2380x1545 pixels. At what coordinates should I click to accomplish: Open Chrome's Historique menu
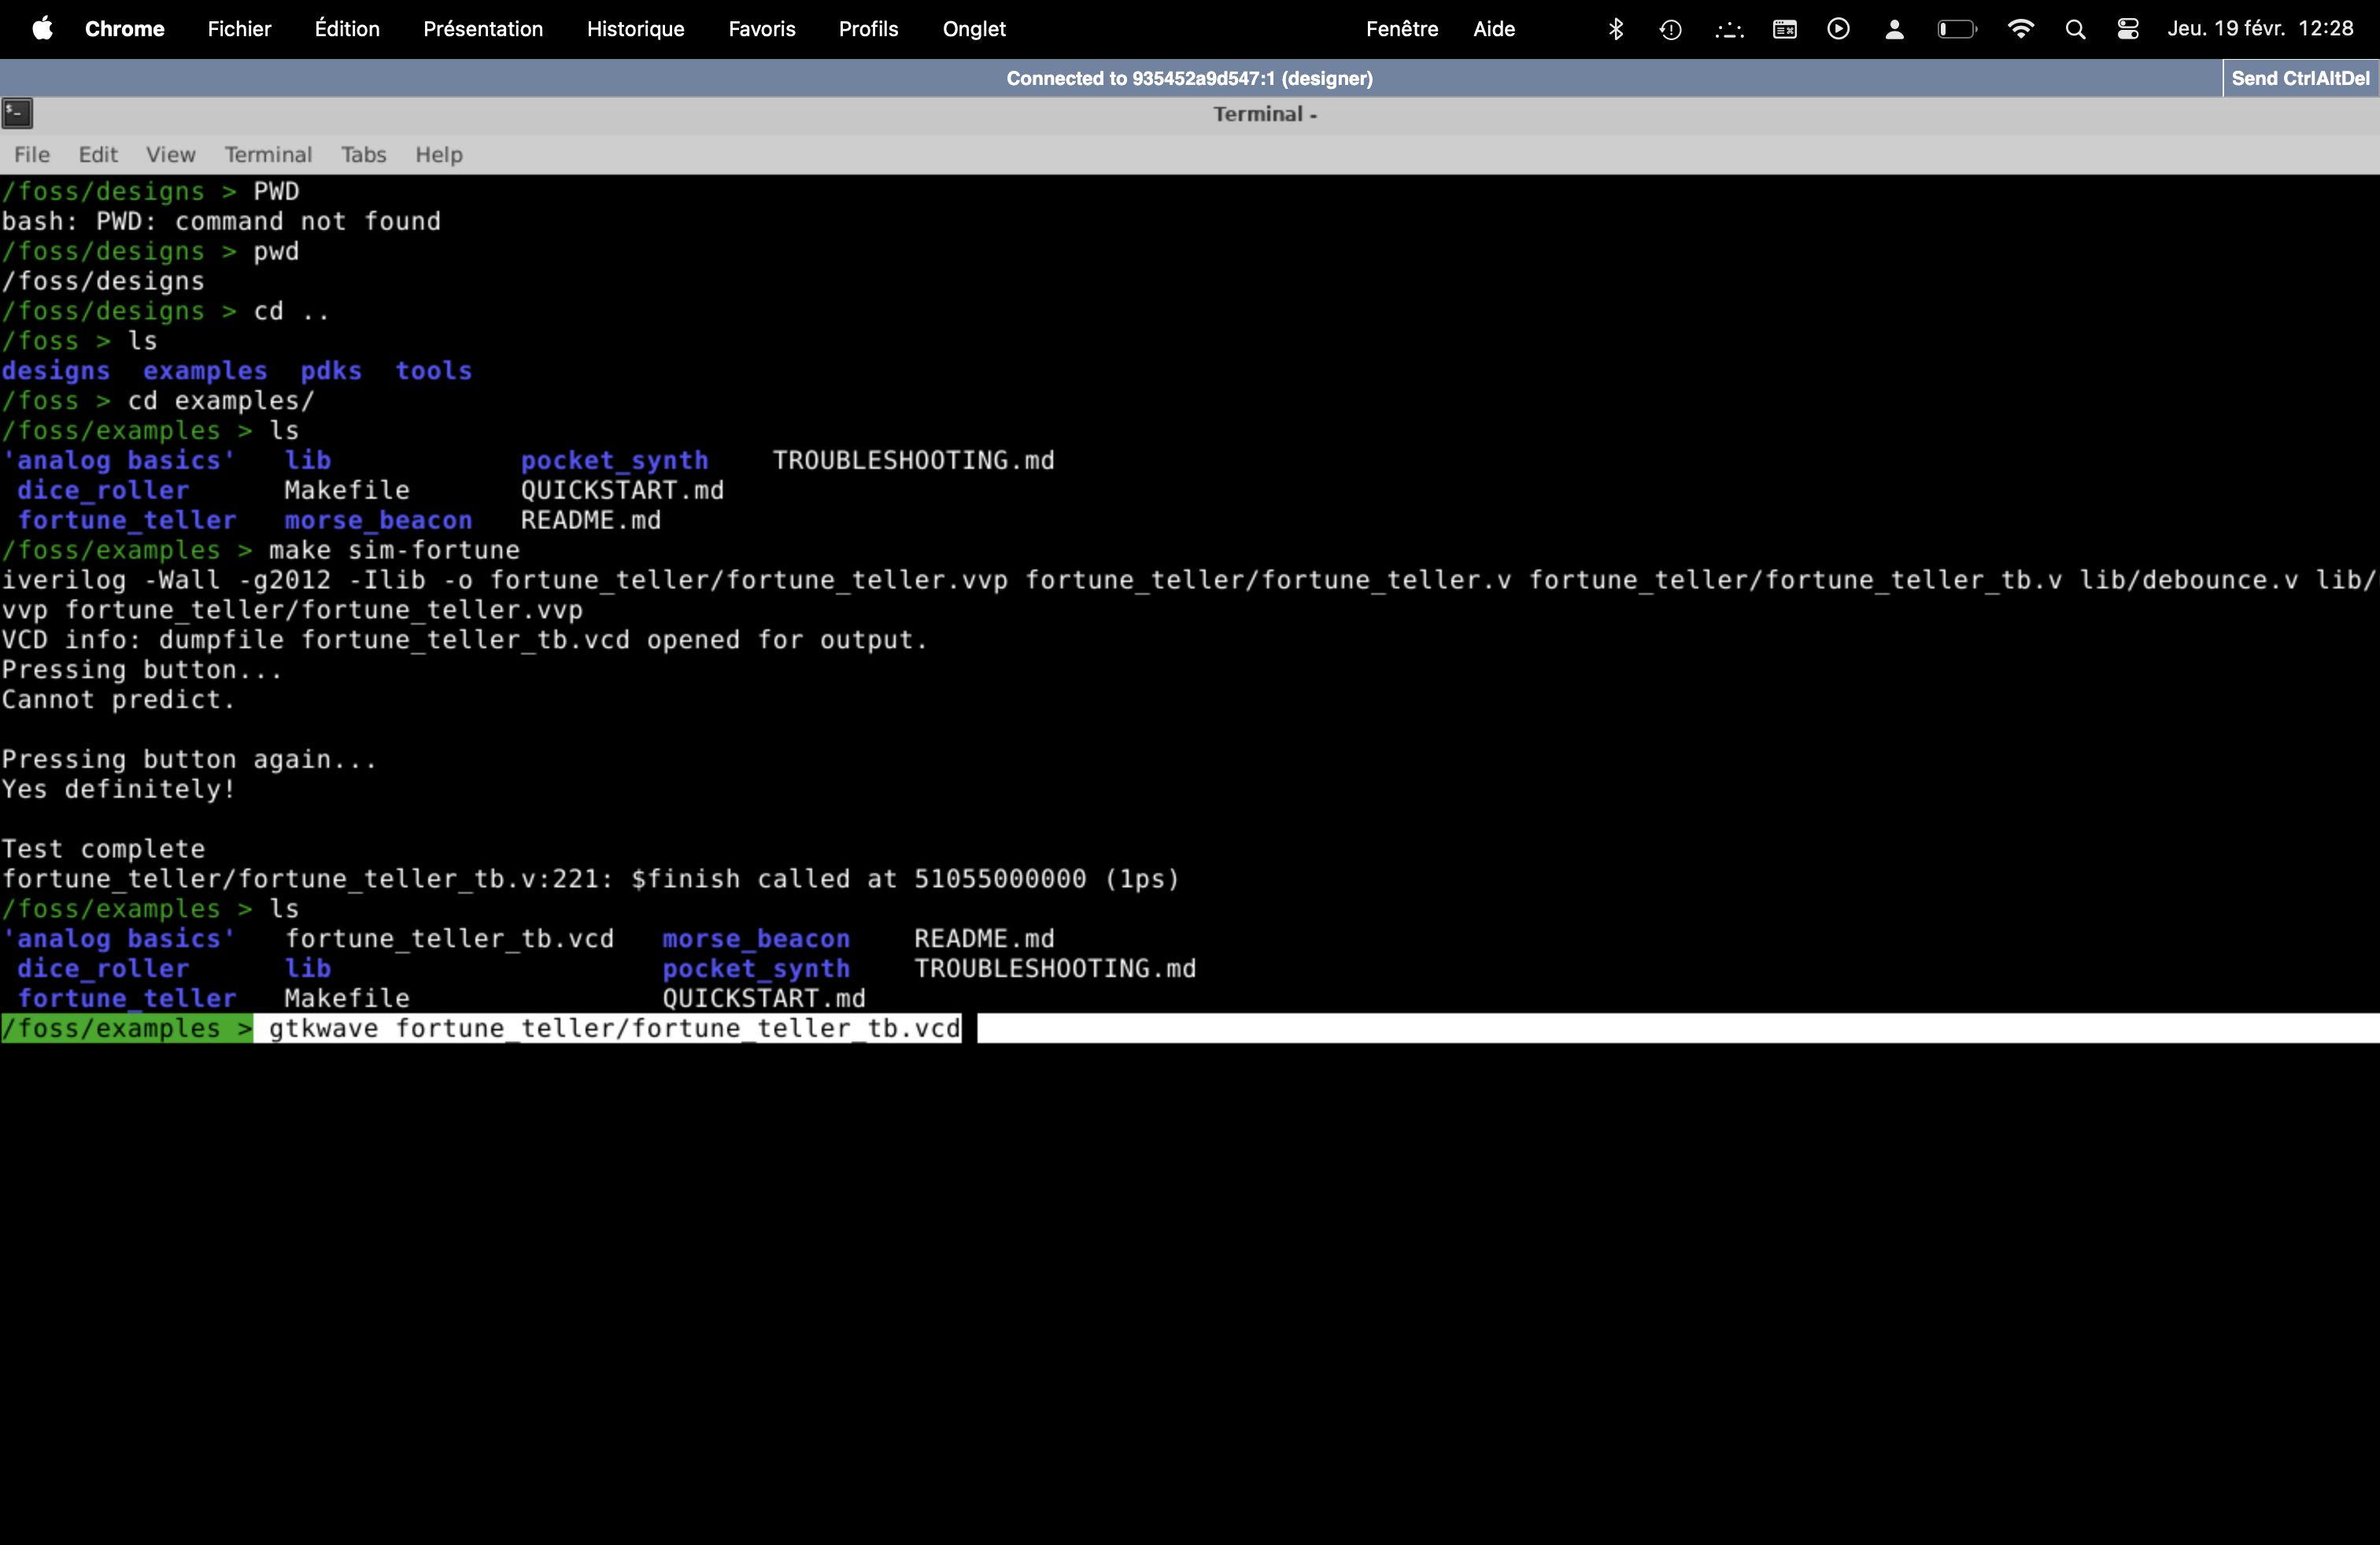[635, 29]
